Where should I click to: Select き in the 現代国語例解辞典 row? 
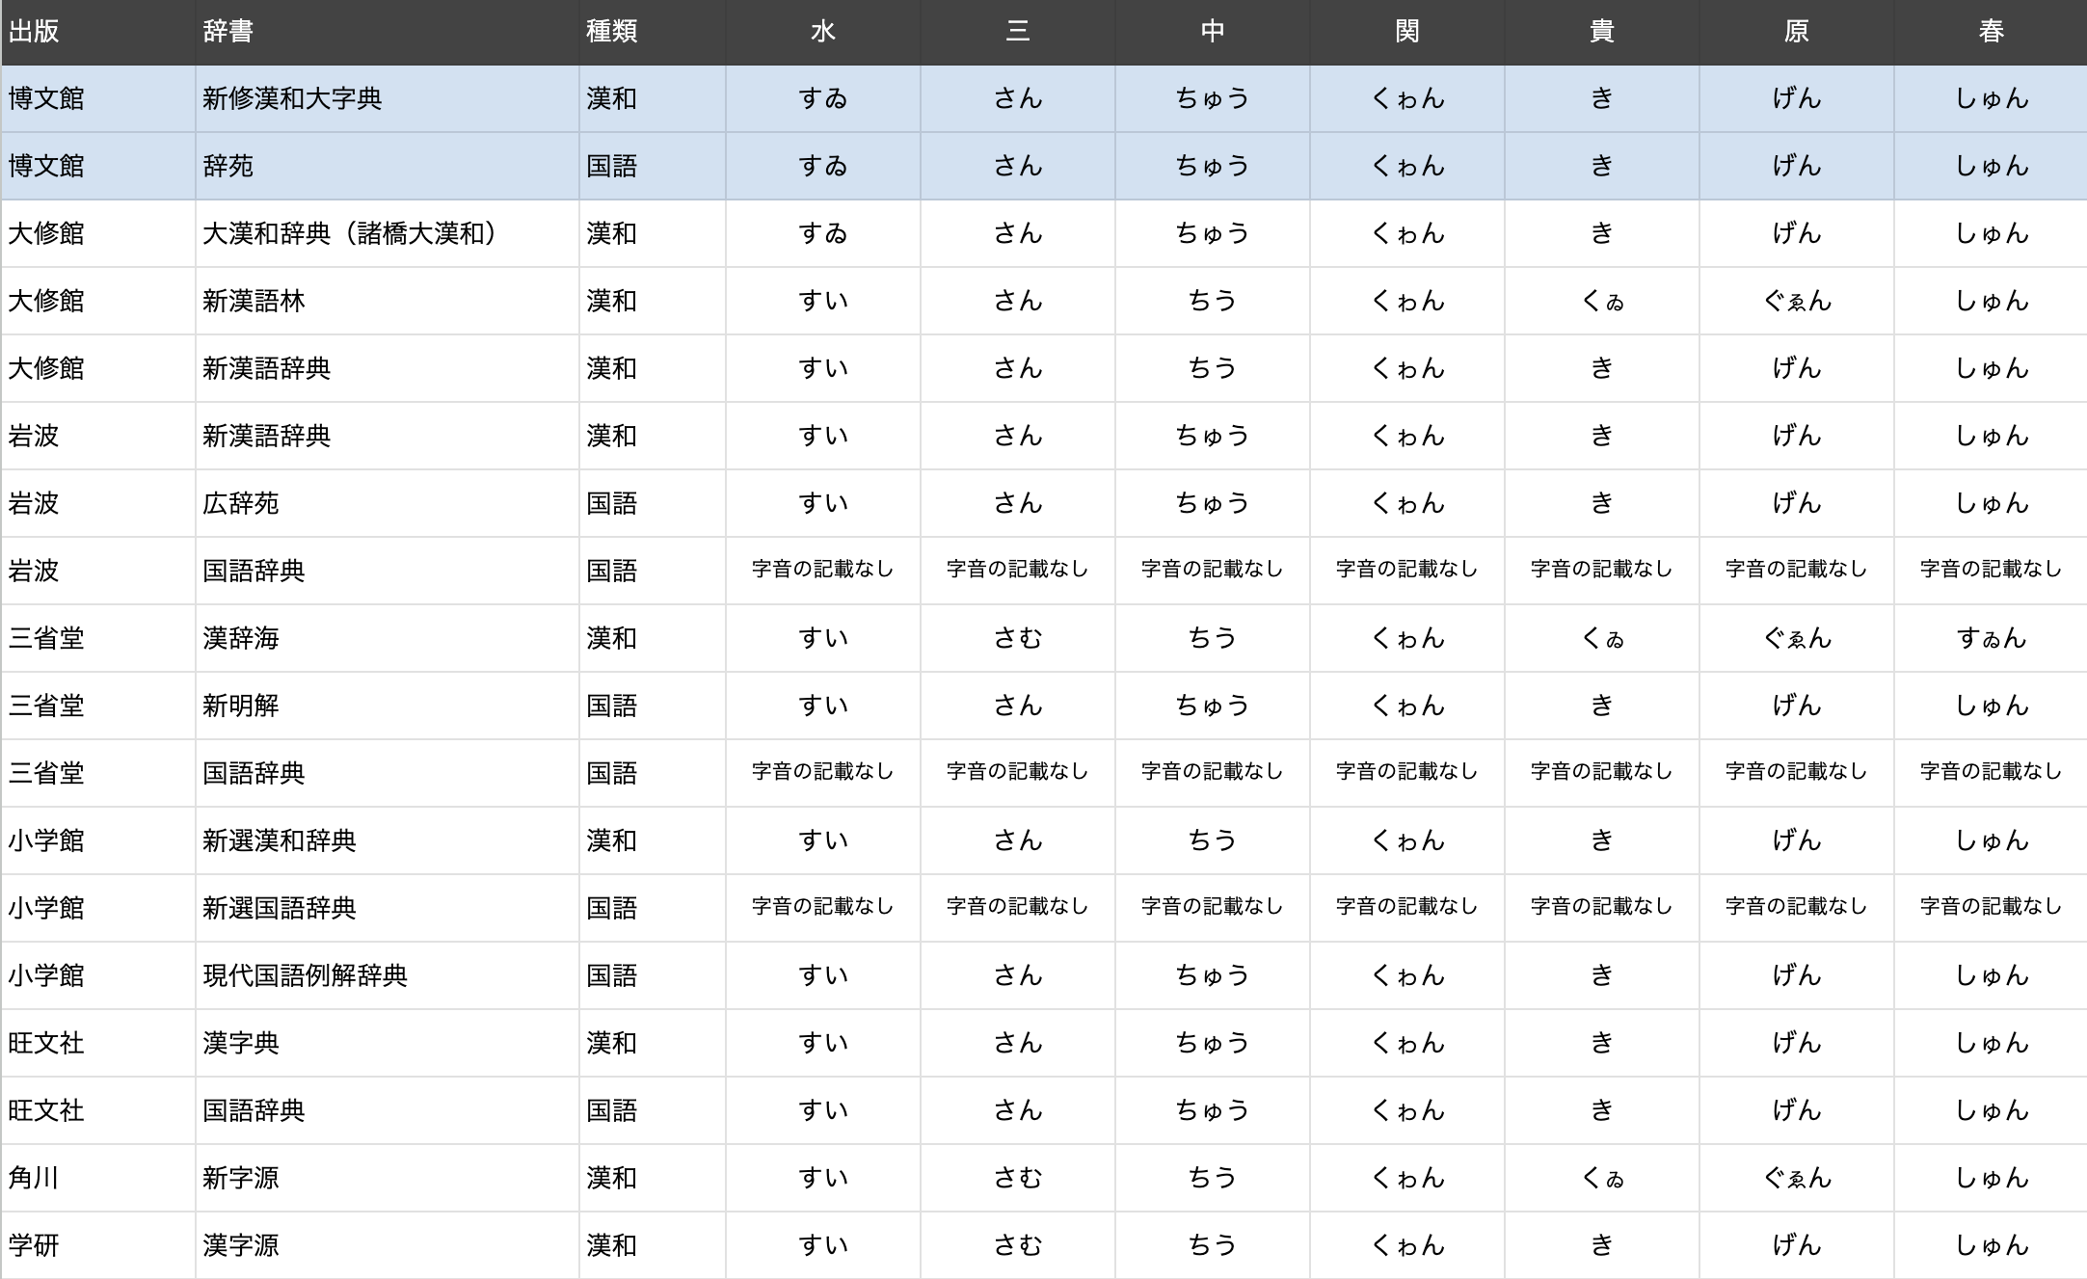click(x=1601, y=975)
